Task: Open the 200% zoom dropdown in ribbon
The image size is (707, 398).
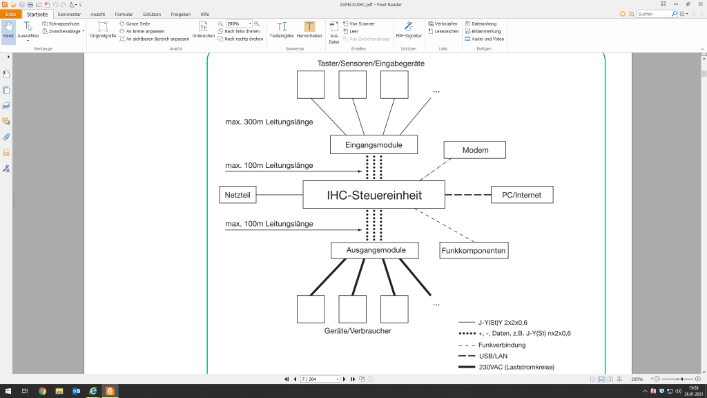Action: pyautogui.click(x=250, y=23)
